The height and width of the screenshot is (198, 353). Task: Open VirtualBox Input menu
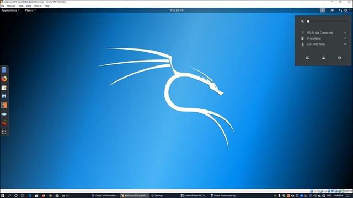click(29, 6)
